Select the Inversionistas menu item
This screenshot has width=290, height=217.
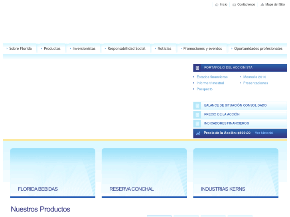click(x=84, y=49)
